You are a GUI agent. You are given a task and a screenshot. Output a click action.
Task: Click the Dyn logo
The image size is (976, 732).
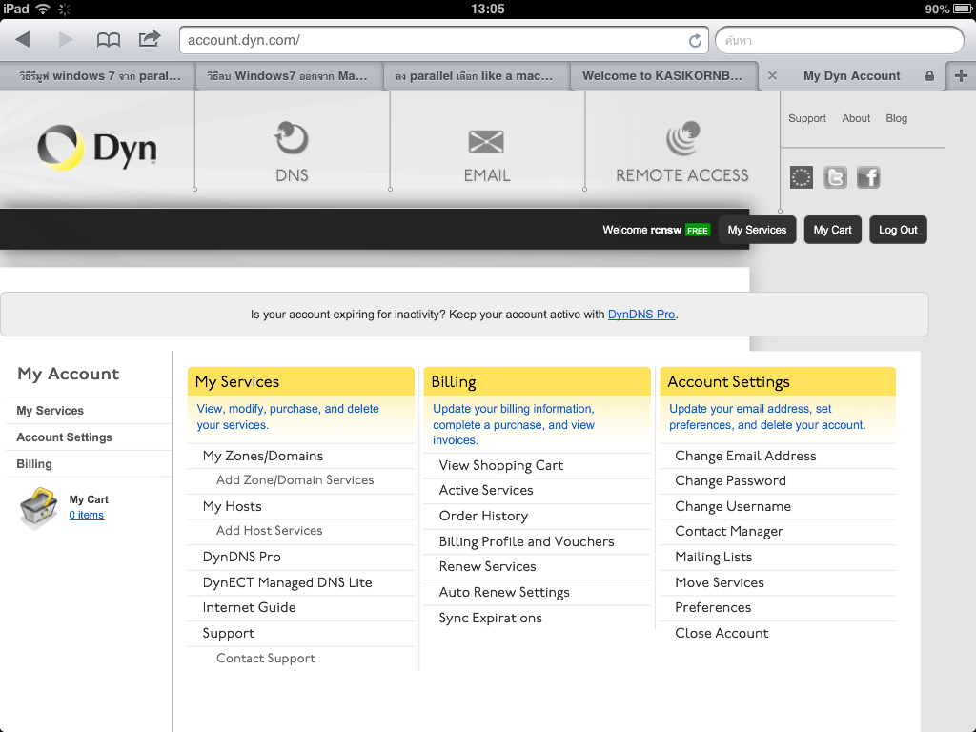pos(96,148)
